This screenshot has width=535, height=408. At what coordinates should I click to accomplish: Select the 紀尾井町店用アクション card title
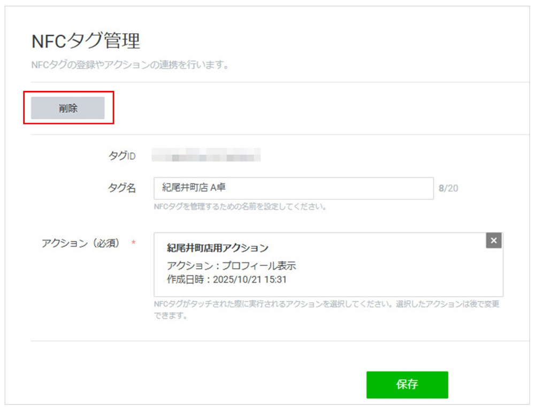[217, 248]
